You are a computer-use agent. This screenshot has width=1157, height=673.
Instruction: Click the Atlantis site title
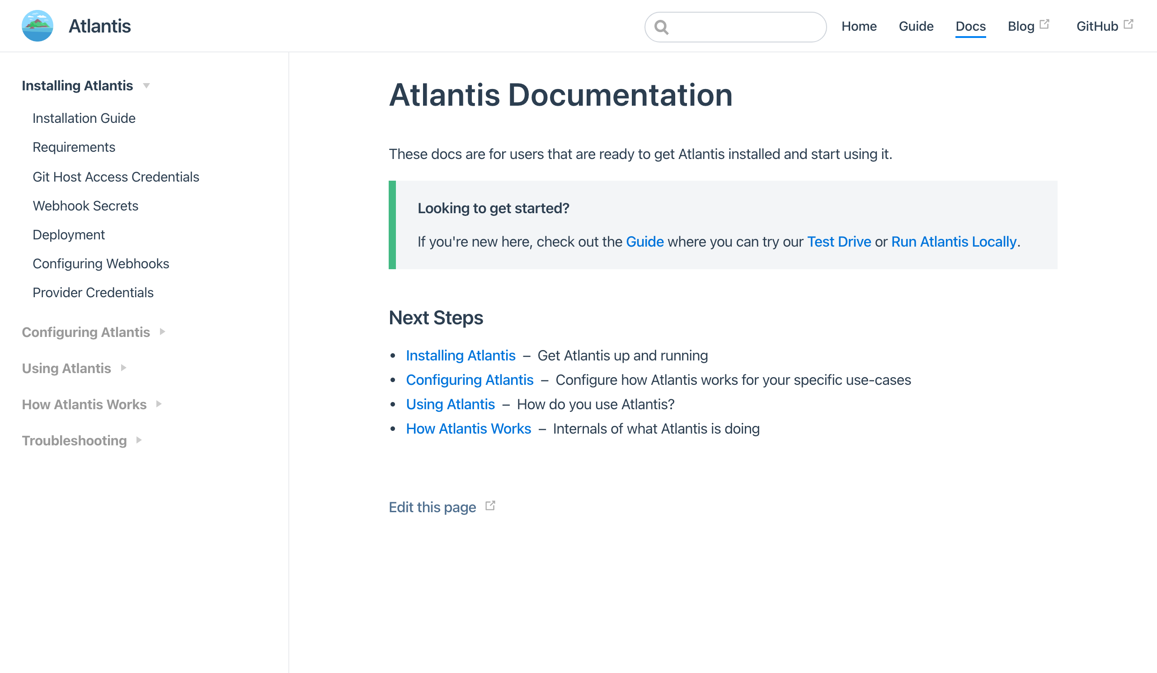click(99, 26)
